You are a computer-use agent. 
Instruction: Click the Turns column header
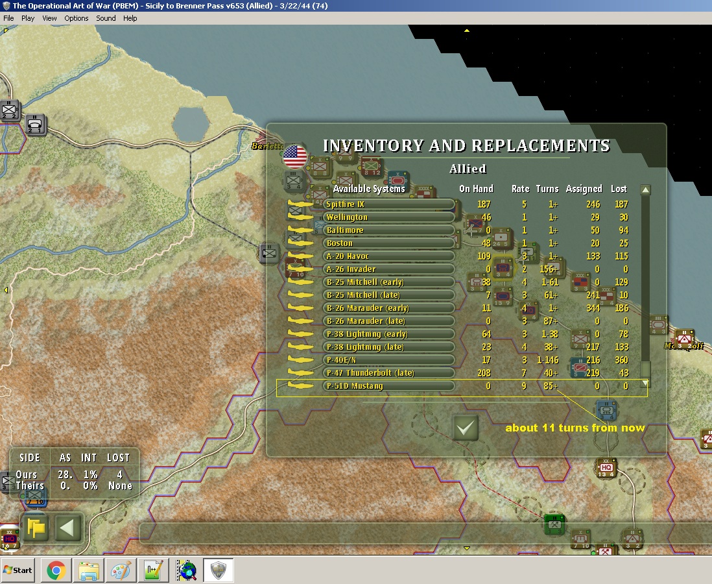547,189
